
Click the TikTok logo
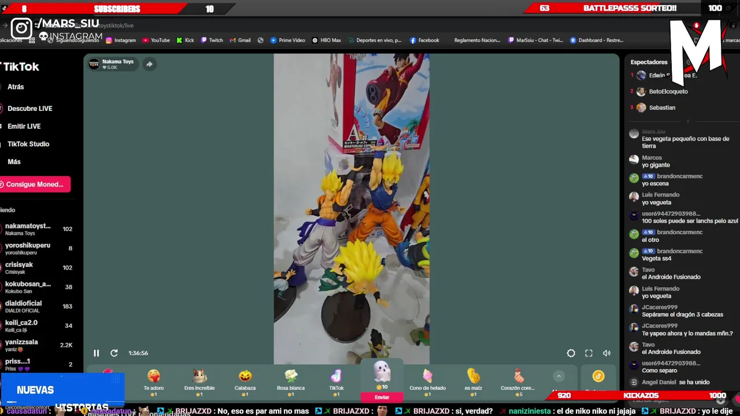pyautogui.click(x=20, y=66)
